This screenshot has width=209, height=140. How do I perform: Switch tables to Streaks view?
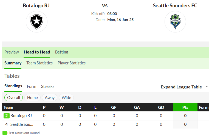(x=47, y=87)
